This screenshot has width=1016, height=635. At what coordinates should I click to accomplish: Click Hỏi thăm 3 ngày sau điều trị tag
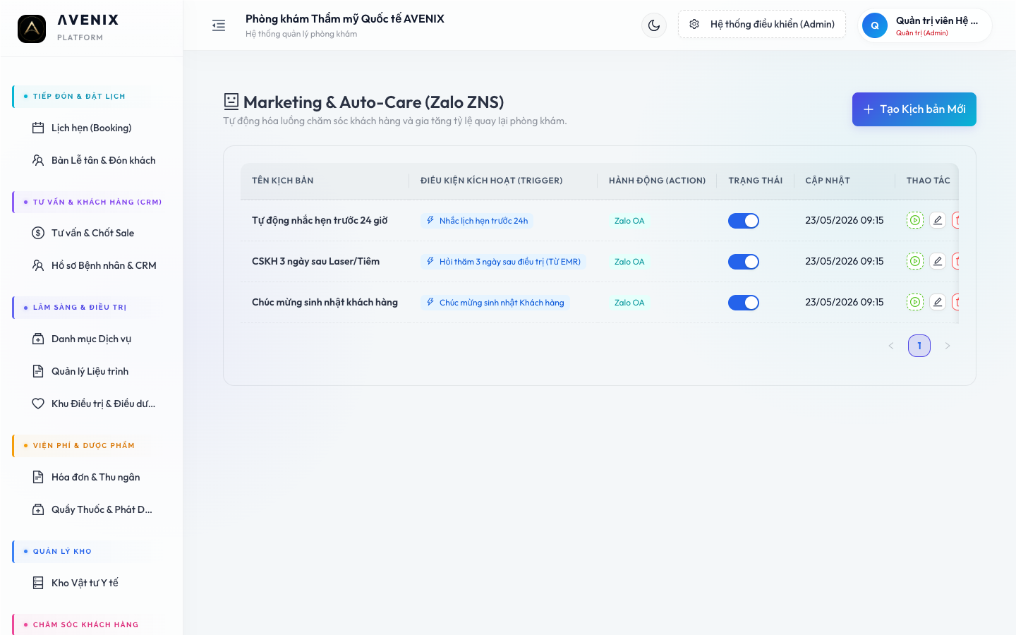click(x=503, y=262)
